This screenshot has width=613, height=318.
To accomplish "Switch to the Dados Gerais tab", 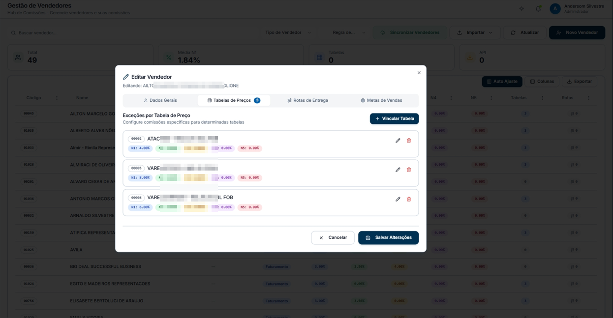I will [x=160, y=100].
